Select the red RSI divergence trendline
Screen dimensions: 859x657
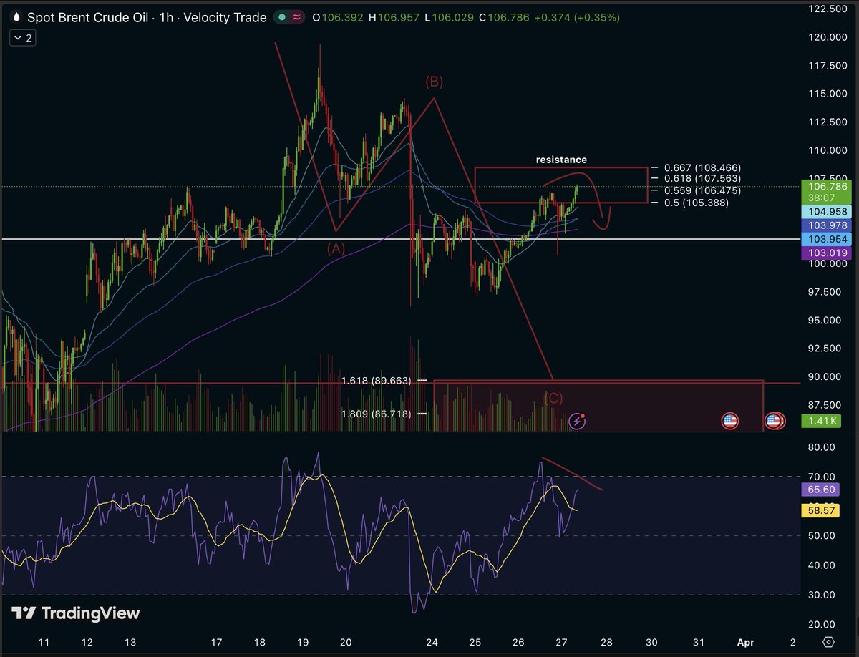(573, 473)
